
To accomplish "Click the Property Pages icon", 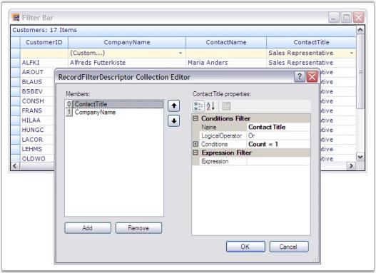I will [226, 106].
